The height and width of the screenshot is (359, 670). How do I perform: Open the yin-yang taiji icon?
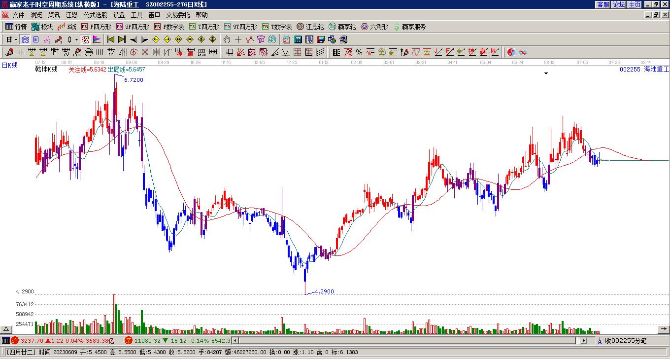click(511, 52)
